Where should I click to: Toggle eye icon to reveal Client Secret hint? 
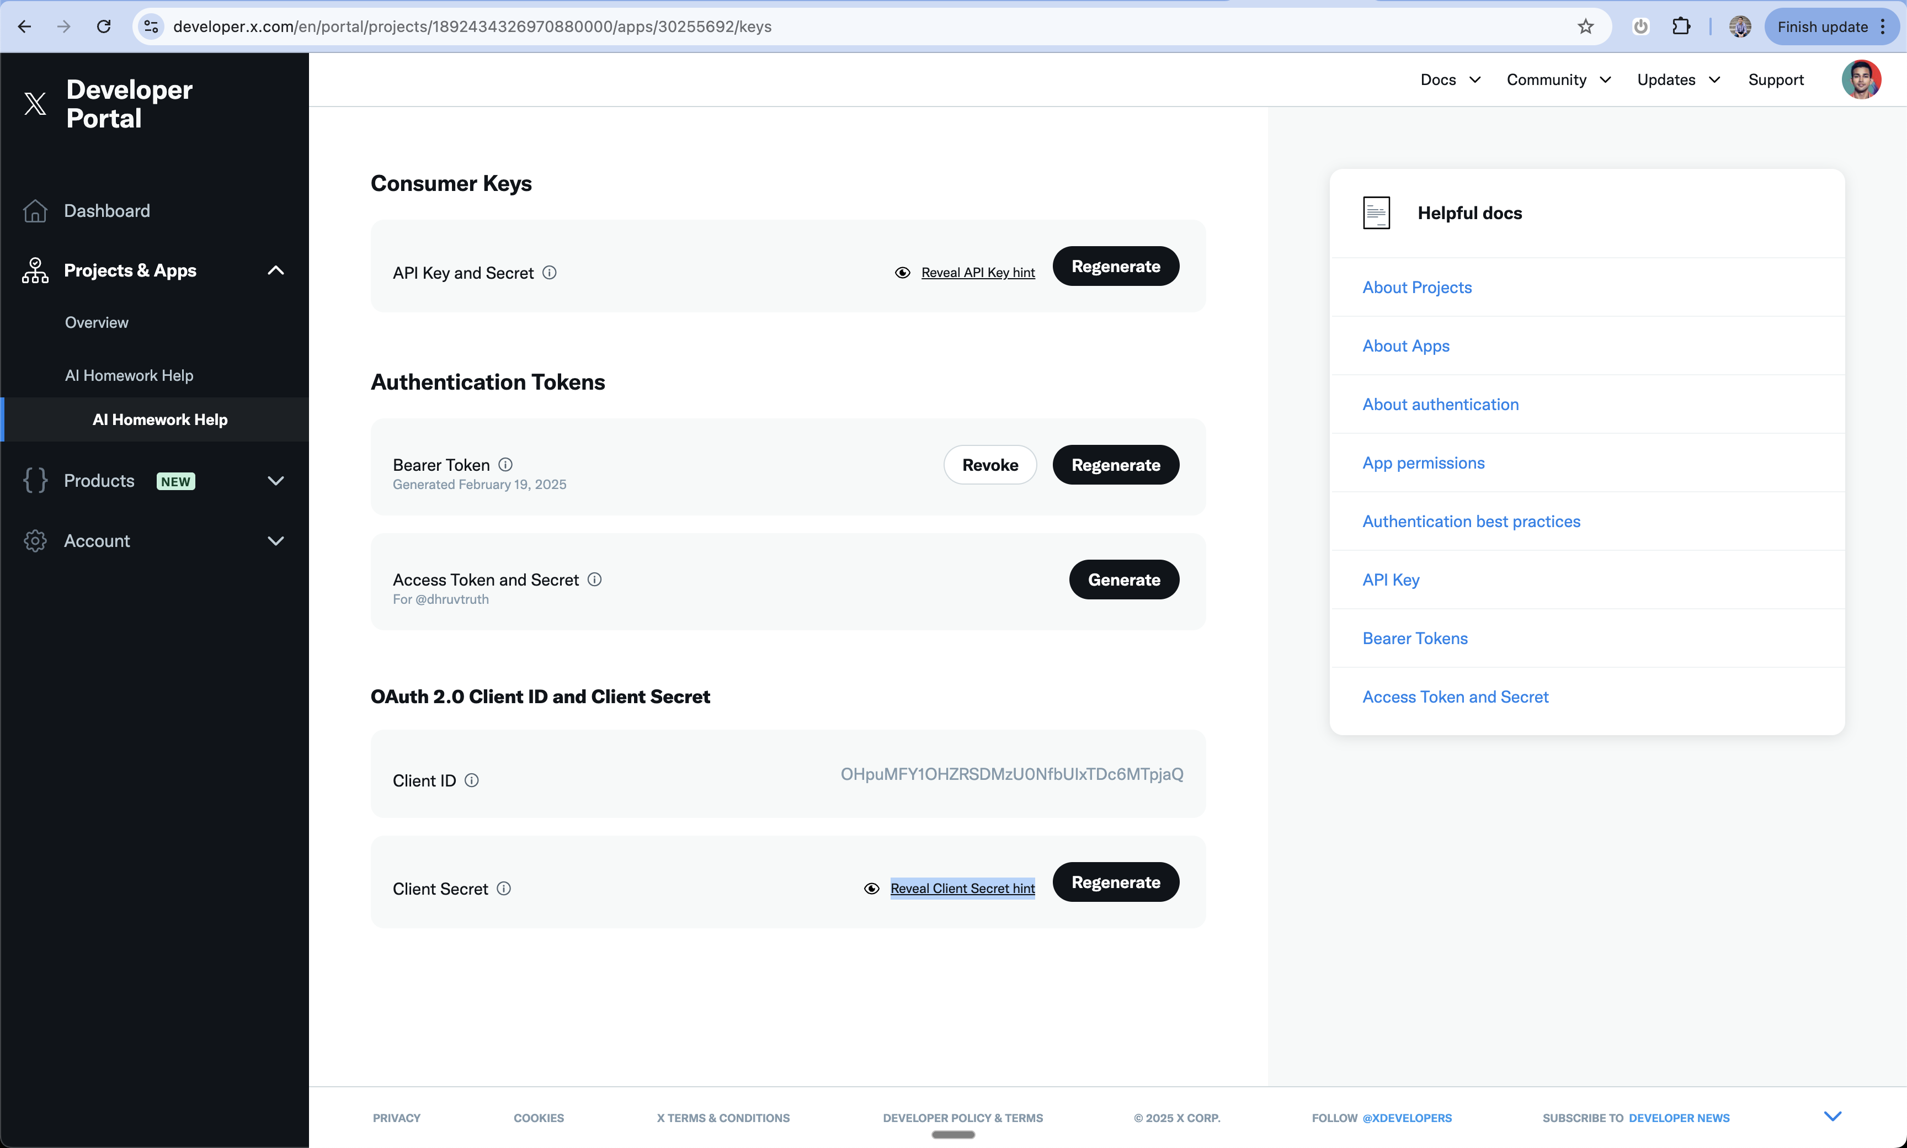click(x=871, y=888)
